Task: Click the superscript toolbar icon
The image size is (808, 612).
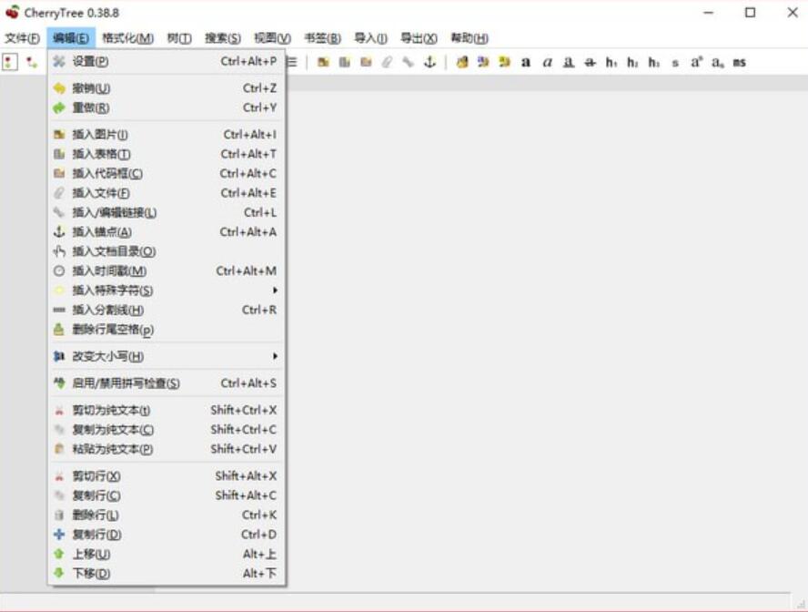Action: (696, 62)
